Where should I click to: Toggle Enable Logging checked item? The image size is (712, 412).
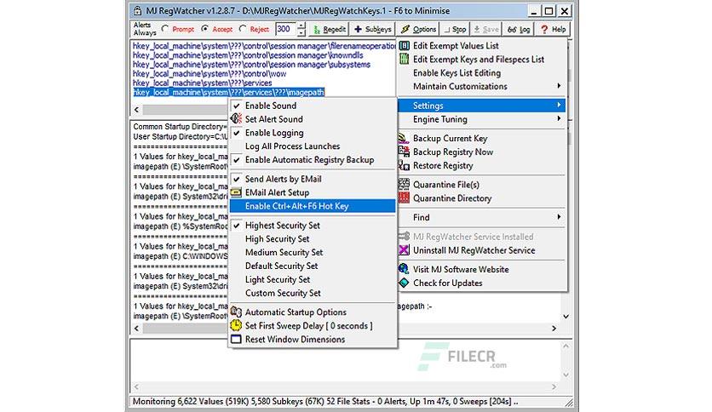click(313, 133)
